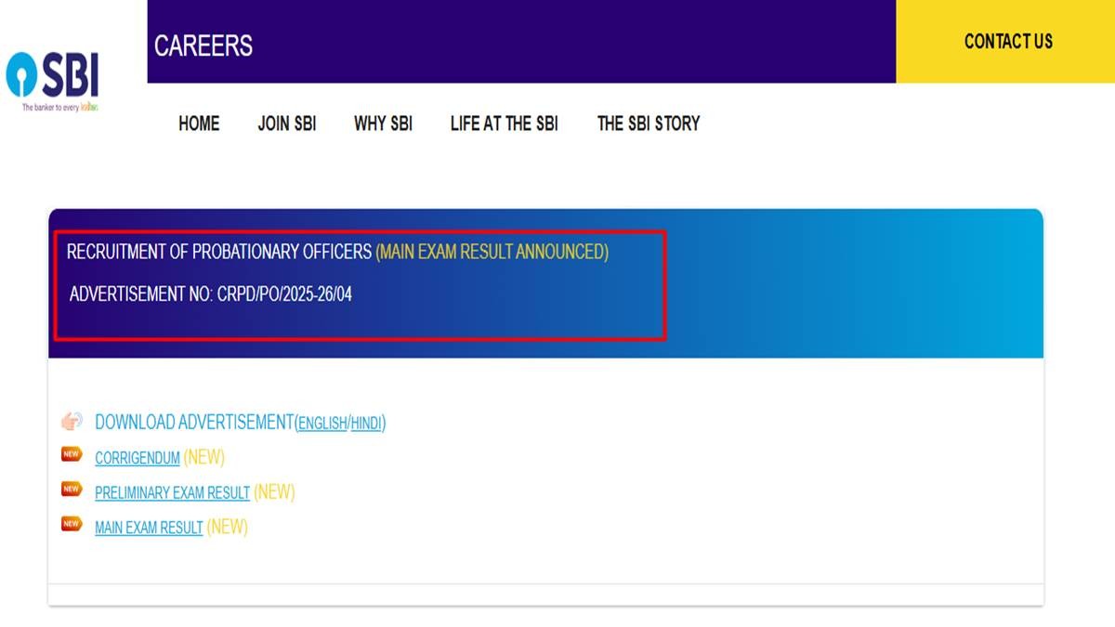Navigate to THE SBI STORY
The width and height of the screenshot is (1115, 627).
coord(648,124)
